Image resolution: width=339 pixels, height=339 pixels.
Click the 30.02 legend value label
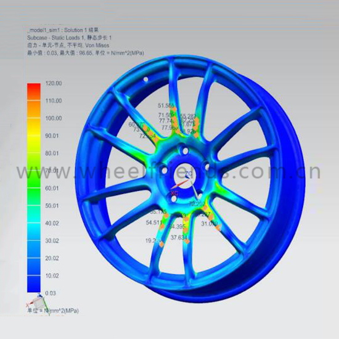click(52, 240)
